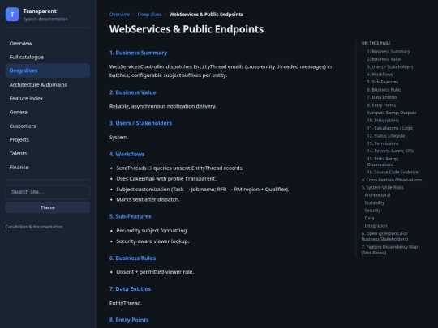
Task: Jump to Security in page contents
Action: point(372,211)
